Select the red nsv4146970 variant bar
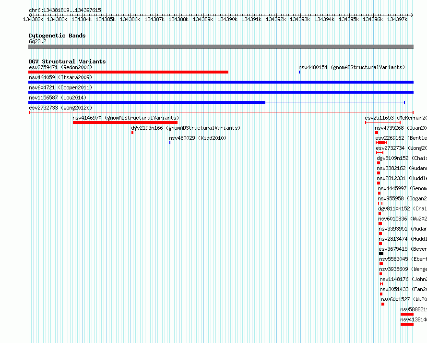Viewport: 427px width, 343px height. pyautogui.click(x=125, y=122)
